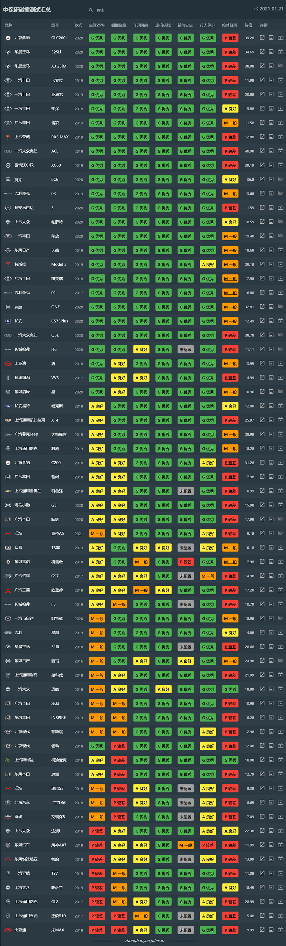
Task: View images for 北京奔驰 C200
Action: [271, 462]
